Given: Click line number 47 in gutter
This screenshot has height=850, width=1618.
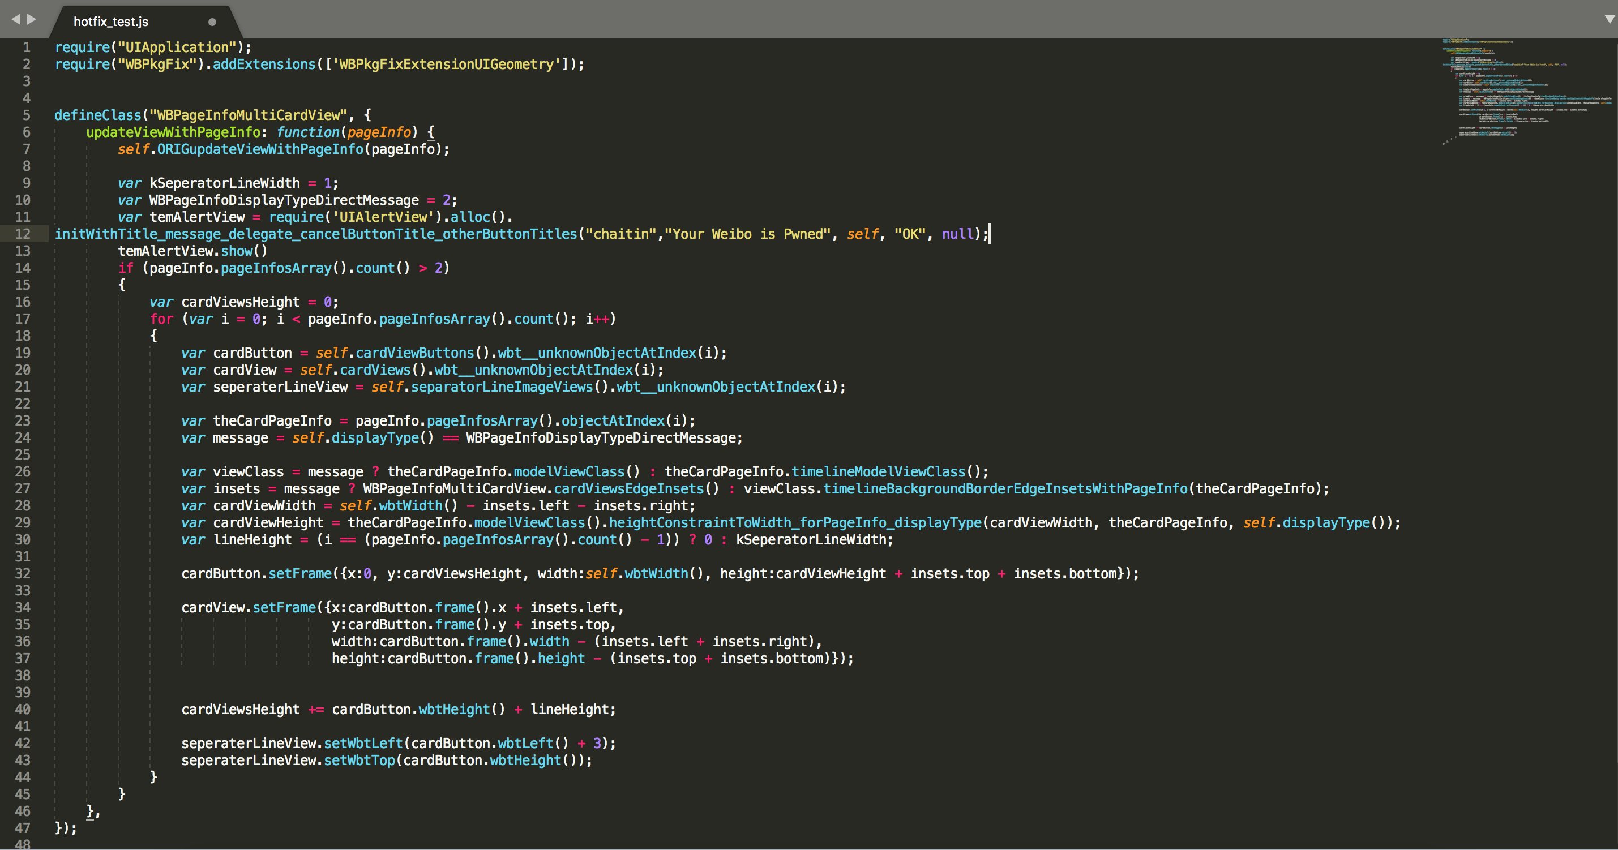Looking at the screenshot, I should pyautogui.click(x=23, y=828).
